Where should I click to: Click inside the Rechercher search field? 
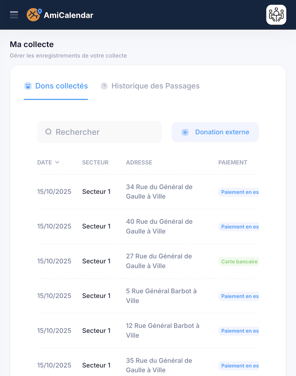point(100,132)
